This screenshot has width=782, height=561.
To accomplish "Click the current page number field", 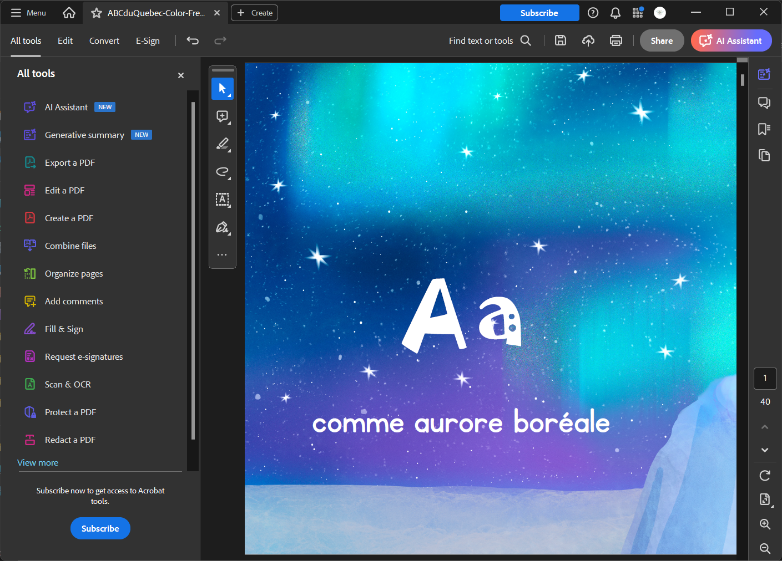I will (765, 378).
